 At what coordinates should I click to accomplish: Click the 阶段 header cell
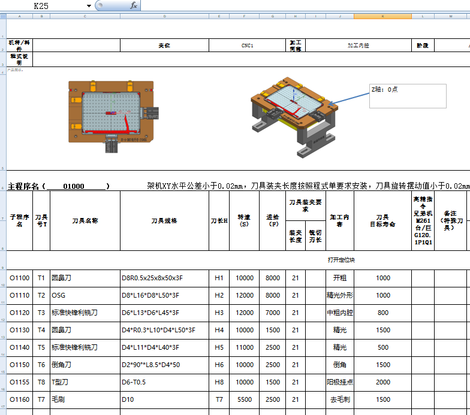(x=423, y=46)
